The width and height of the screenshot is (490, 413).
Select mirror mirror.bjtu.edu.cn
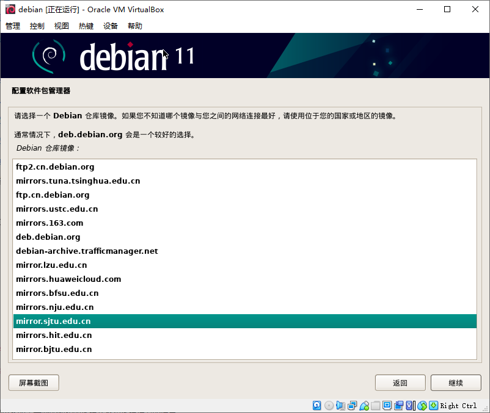tap(245, 350)
